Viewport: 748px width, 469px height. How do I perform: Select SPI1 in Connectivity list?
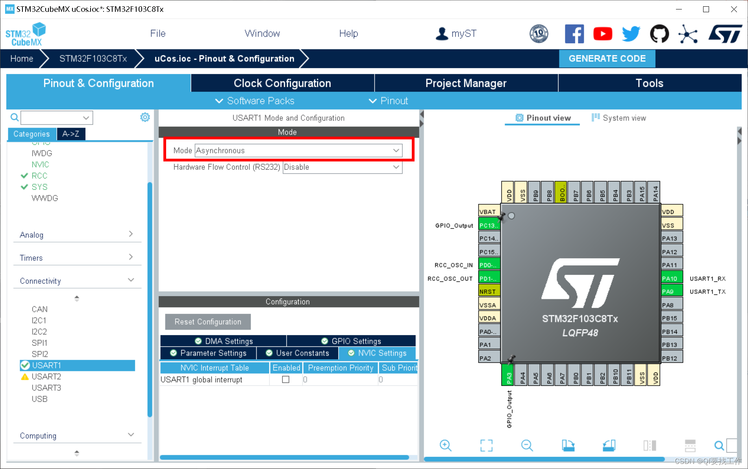click(x=39, y=343)
